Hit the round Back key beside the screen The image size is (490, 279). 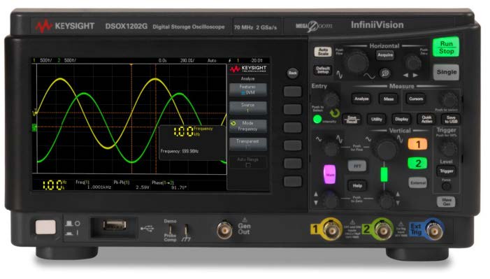292,73
